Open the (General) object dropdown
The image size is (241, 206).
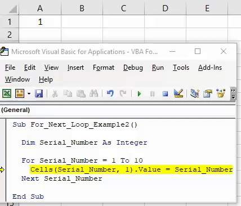(x=118, y=110)
